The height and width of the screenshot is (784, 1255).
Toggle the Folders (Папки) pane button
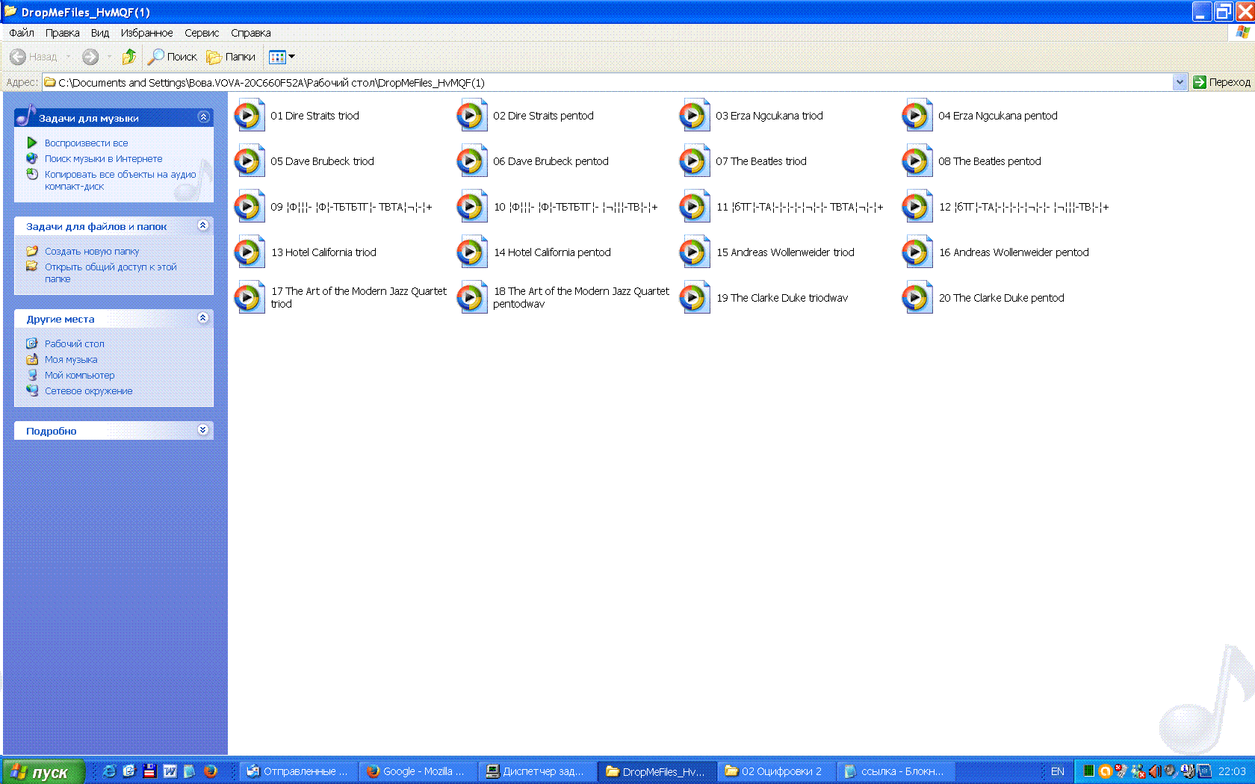pos(231,57)
